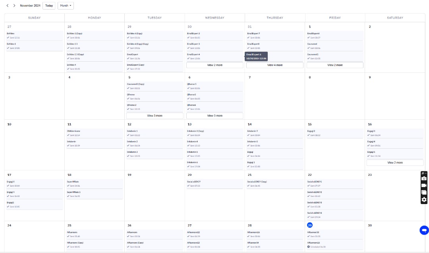Open Social aGENCY4 campaign sent 19:04
The image size is (429, 253).
point(335,215)
